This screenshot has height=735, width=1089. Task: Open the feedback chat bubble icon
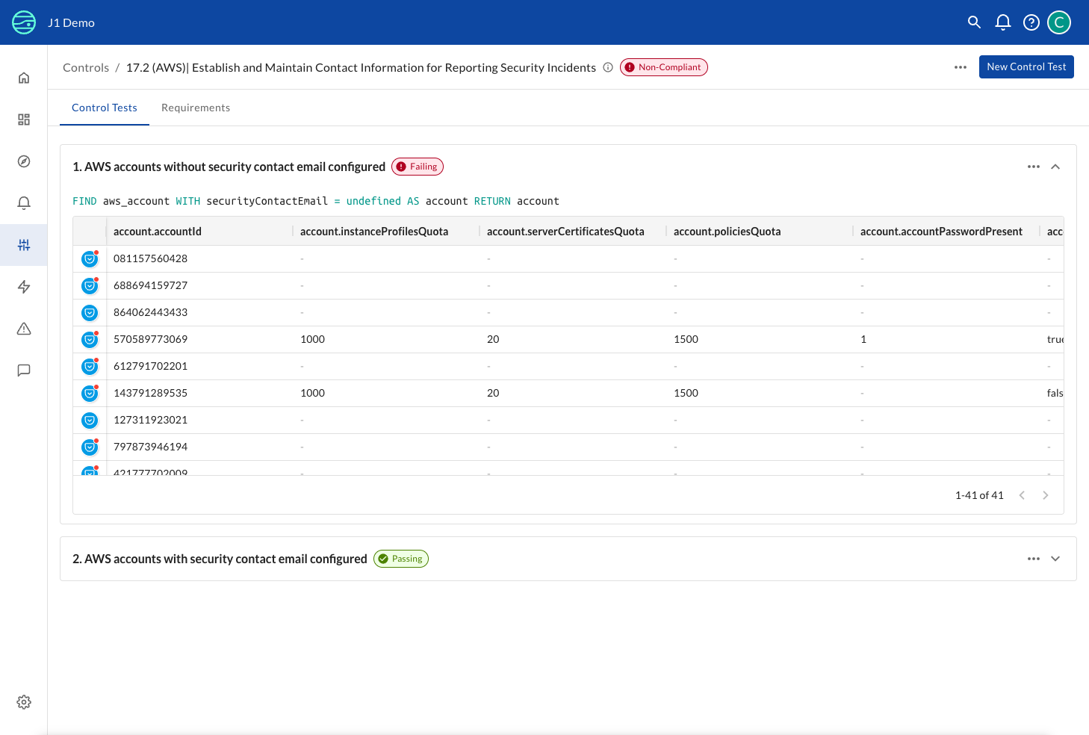tap(24, 370)
